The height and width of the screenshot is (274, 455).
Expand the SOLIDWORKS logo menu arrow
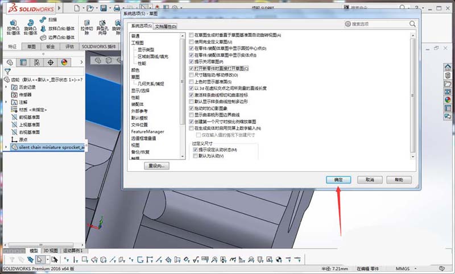pyautogui.click(x=59, y=8)
